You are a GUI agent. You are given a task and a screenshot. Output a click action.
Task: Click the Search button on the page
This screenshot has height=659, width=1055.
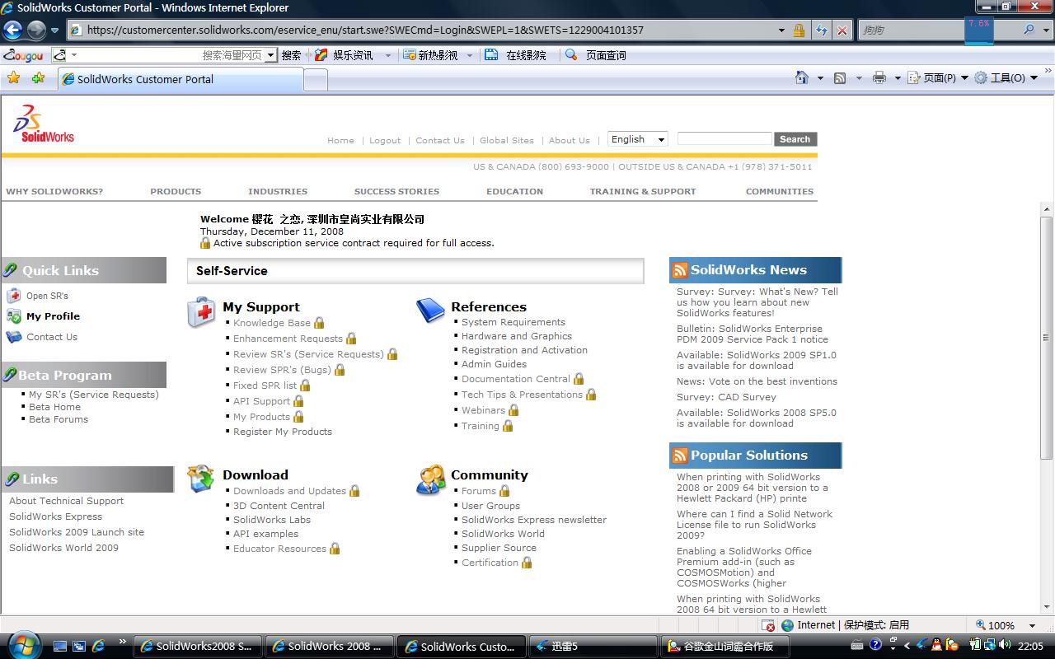tap(795, 139)
